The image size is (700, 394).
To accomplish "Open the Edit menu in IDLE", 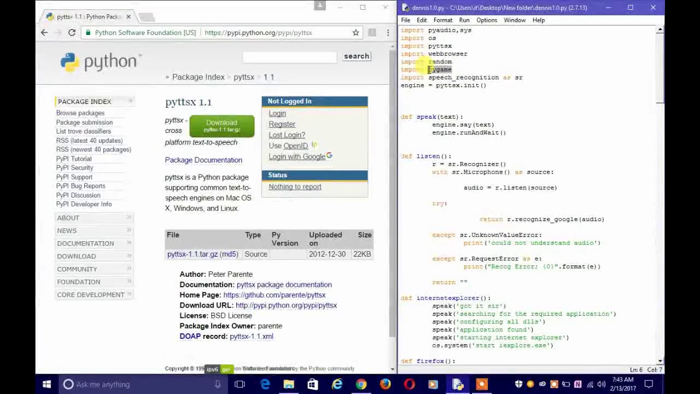I will coord(422,20).
